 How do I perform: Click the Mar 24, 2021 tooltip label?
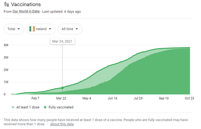click(62, 41)
